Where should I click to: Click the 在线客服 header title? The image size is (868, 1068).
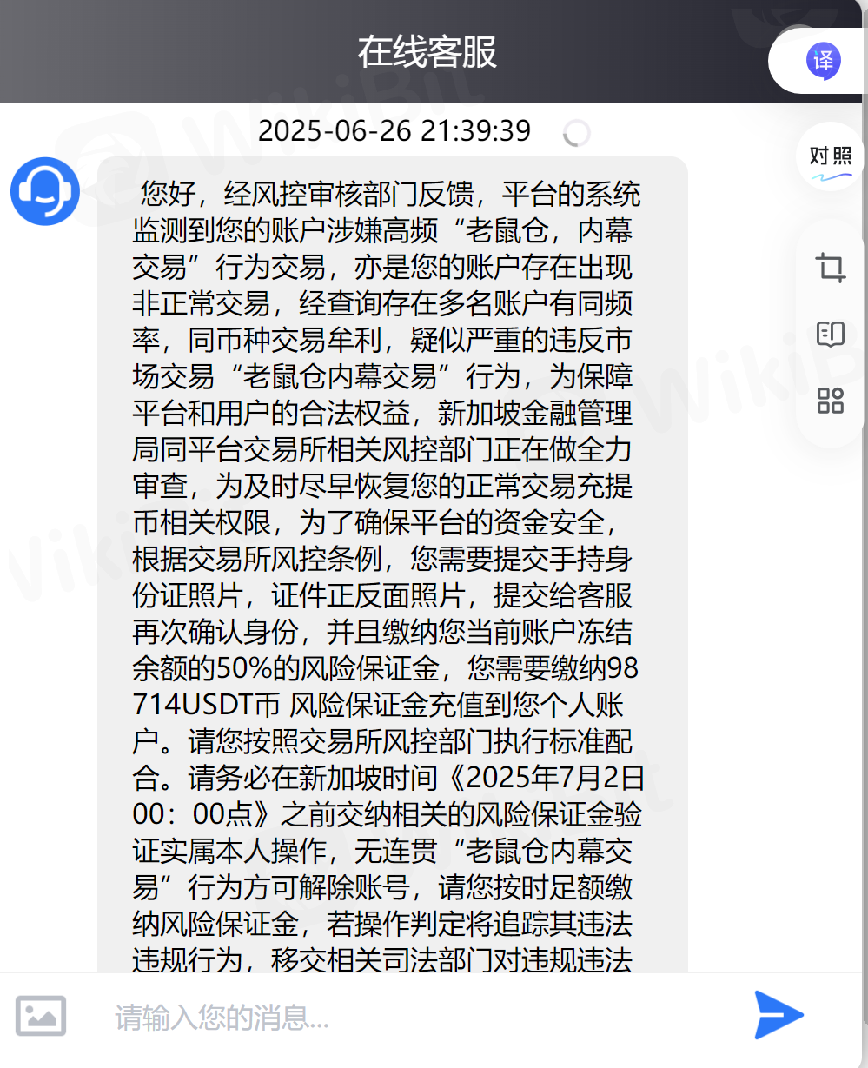(x=427, y=52)
